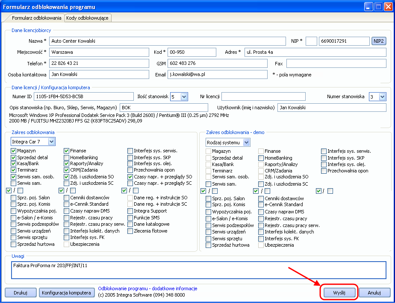Click the Opis stanowiska field with BOK
Viewport: 395px width, 303px height.
click(164, 108)
